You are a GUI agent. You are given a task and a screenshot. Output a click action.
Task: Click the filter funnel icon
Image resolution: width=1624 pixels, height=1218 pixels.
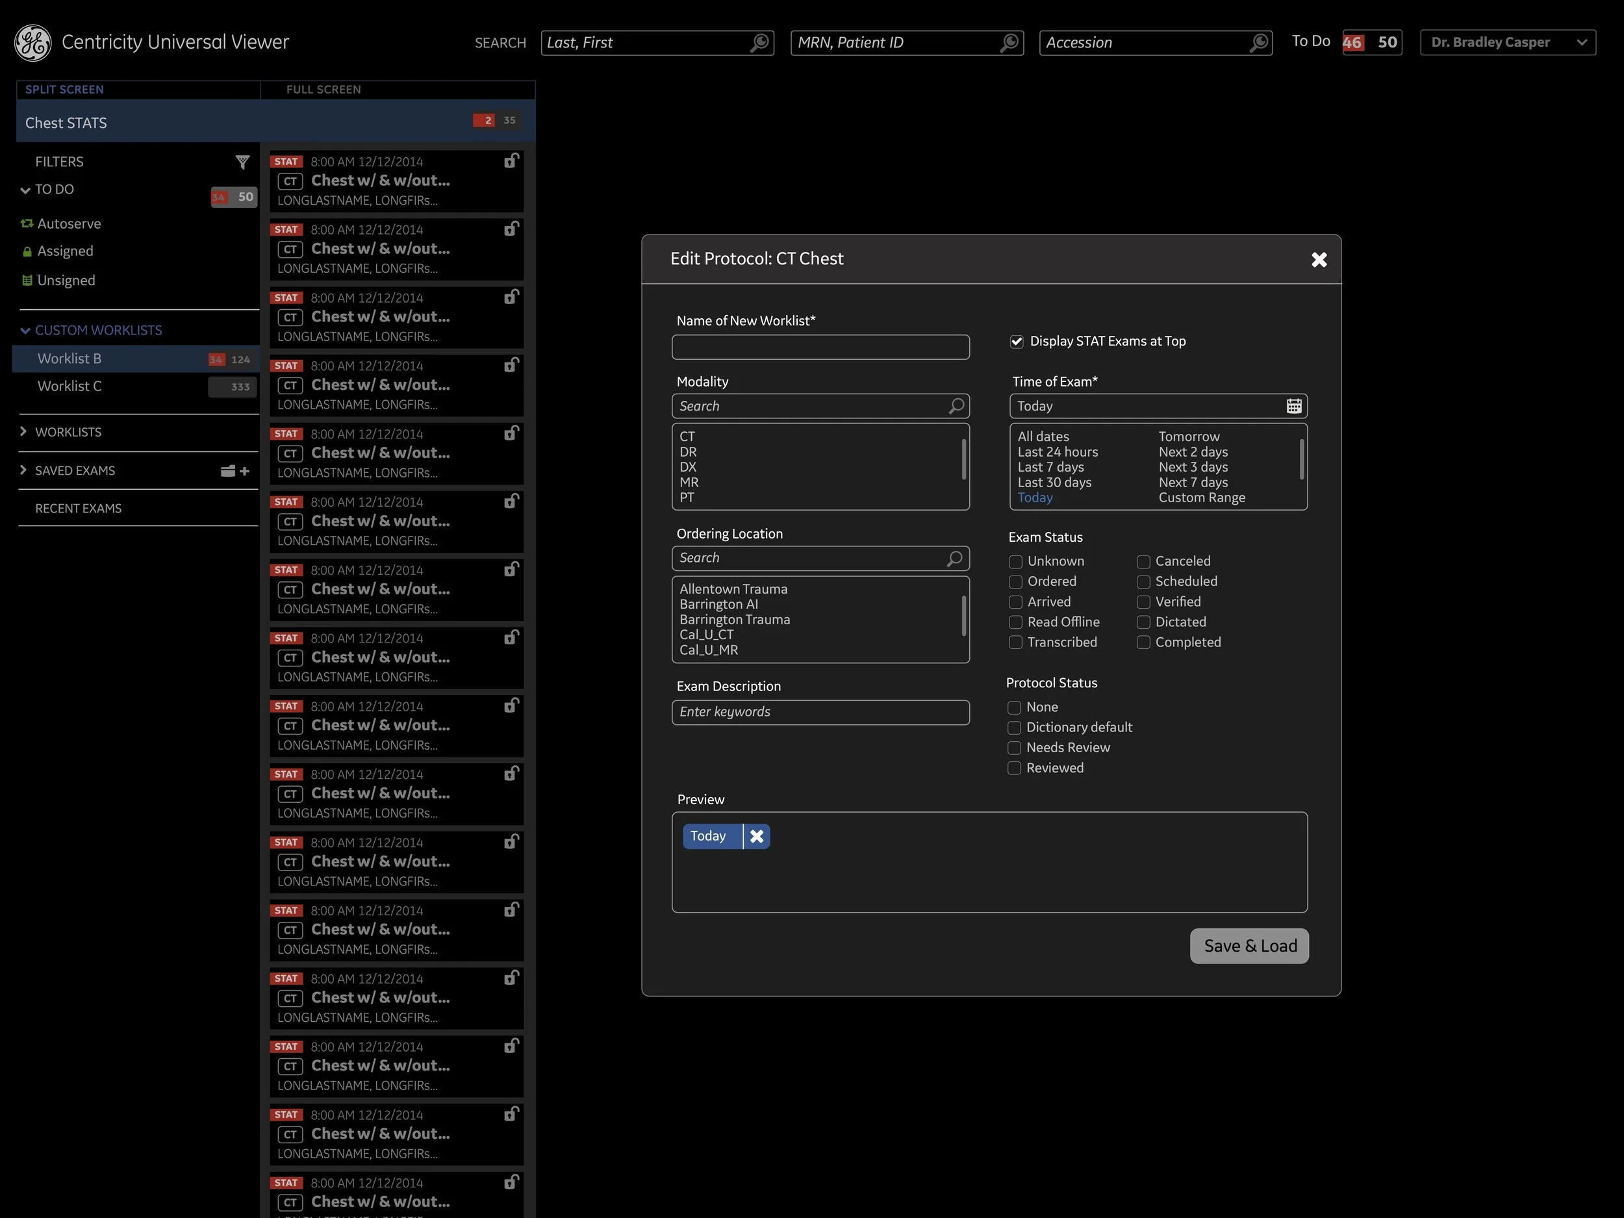(242, 162)
